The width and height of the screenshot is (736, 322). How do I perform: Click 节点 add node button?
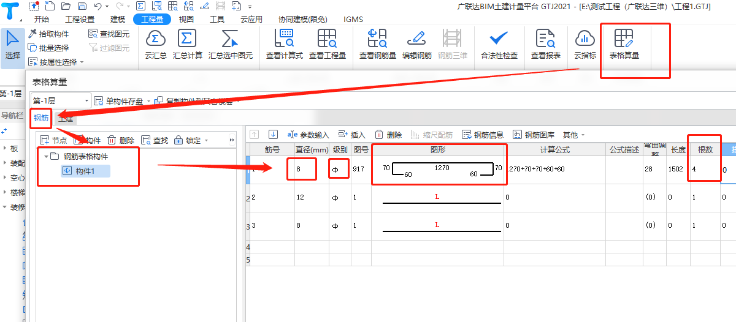(x=53, y=140)
